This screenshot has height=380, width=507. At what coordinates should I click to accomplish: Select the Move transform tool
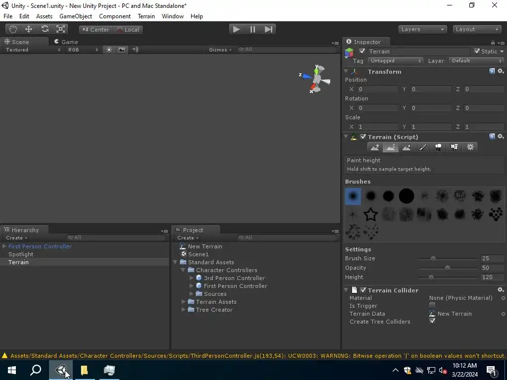click(29, 29)
